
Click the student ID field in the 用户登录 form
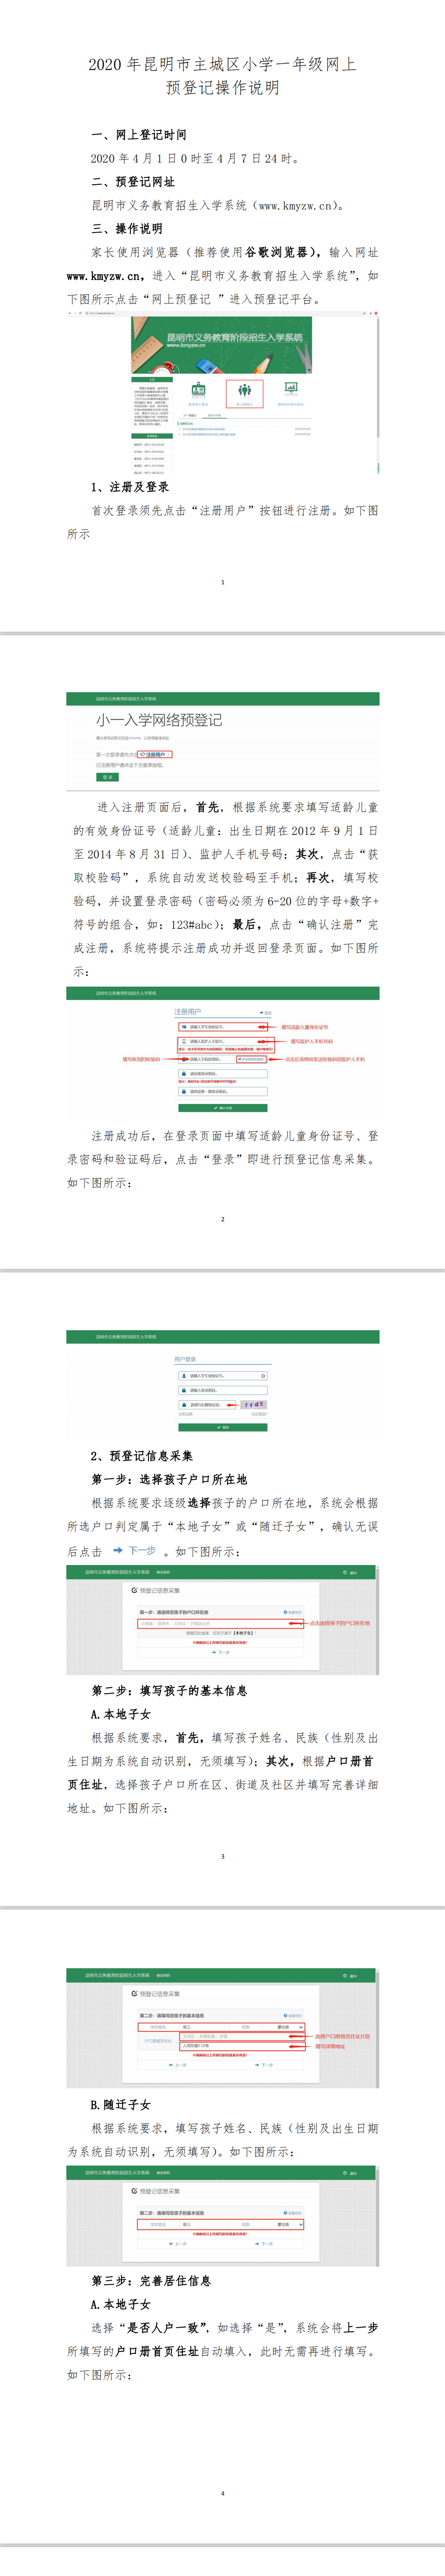pyautogui.click(x=222, y=1376)
